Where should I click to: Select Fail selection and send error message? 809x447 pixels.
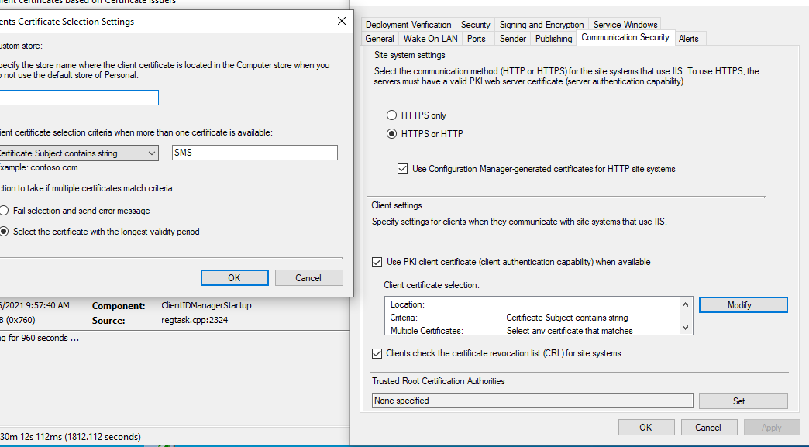5,211
